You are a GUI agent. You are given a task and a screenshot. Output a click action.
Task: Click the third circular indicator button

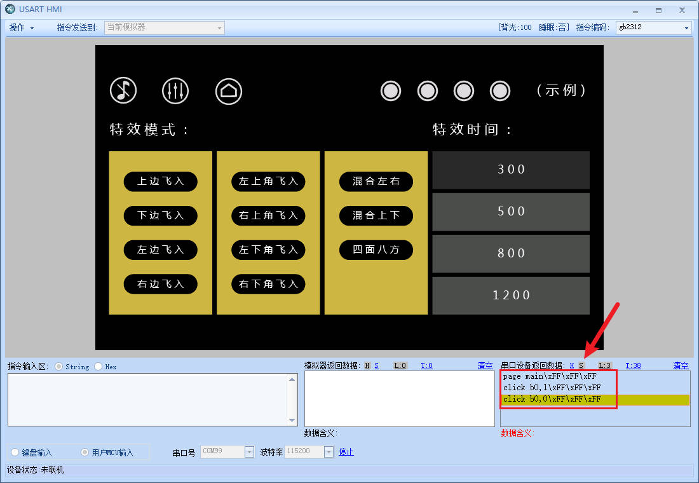(464, 91)
